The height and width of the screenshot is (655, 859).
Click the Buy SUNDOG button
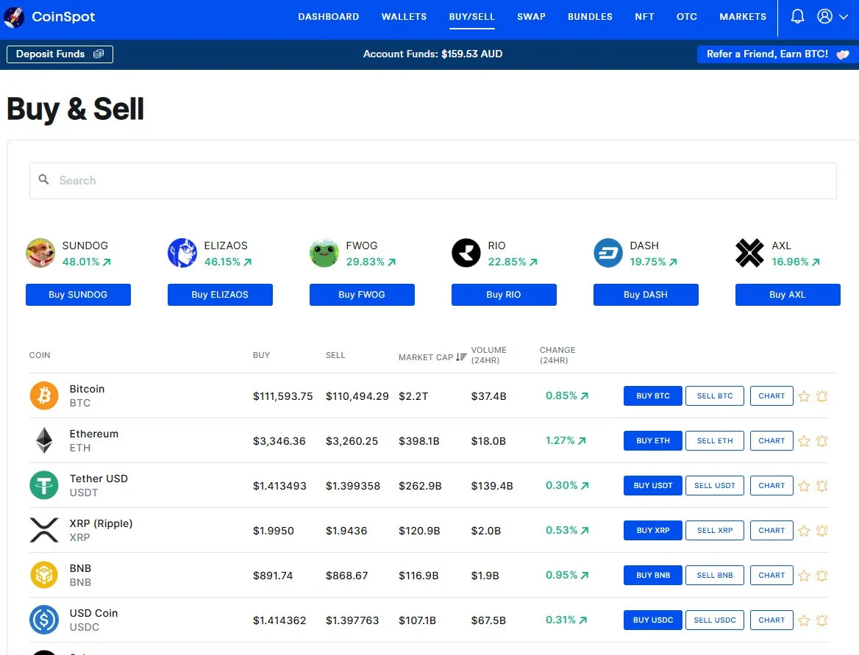[x=79, y=295]
